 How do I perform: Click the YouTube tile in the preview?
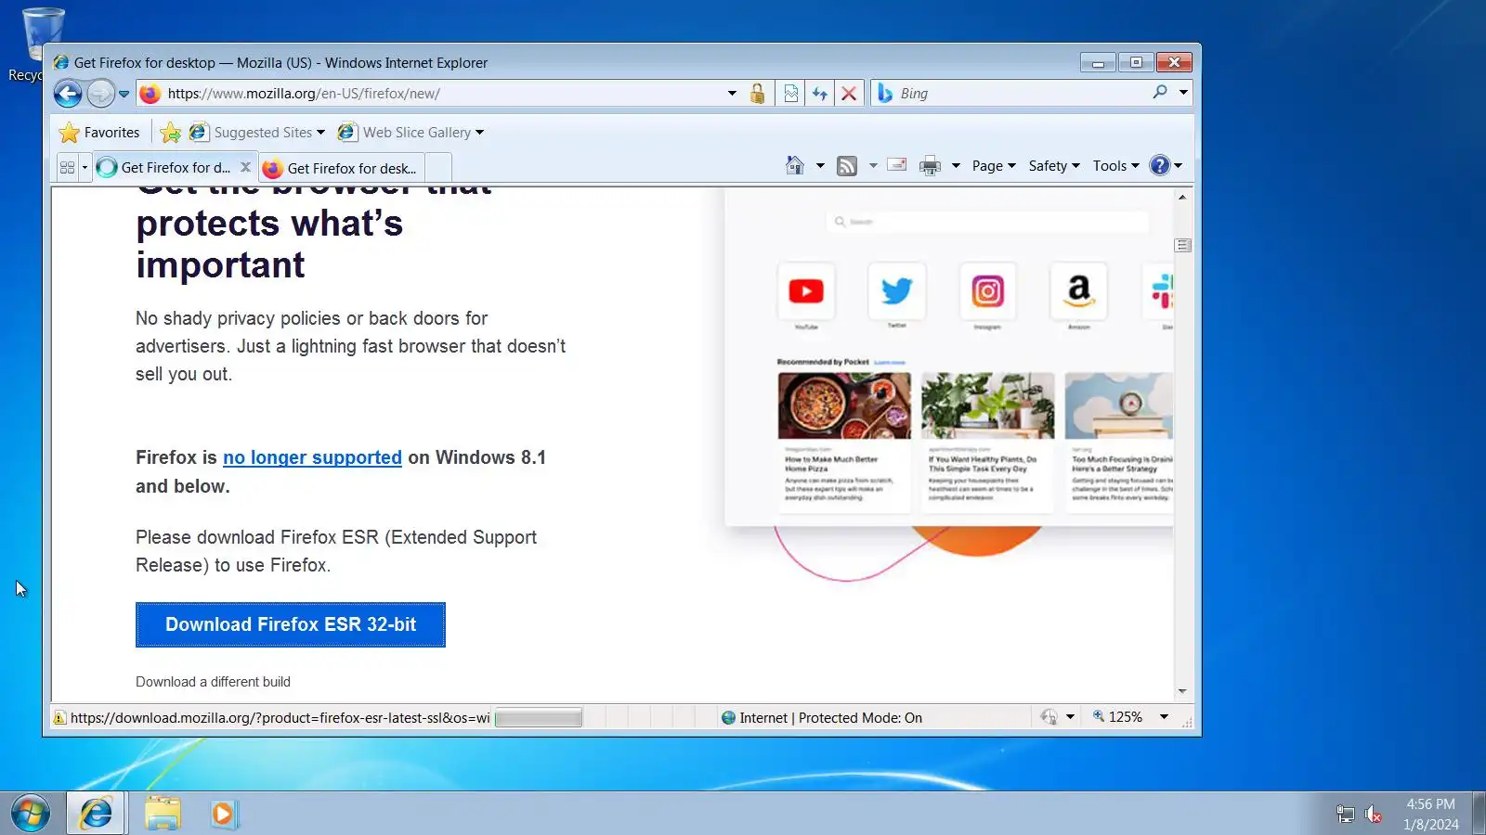(806, 291)
